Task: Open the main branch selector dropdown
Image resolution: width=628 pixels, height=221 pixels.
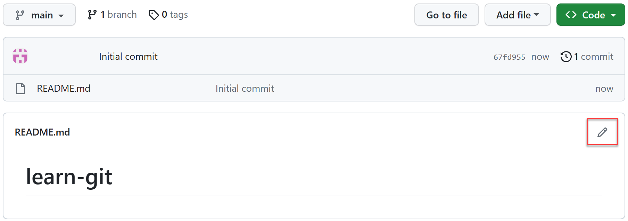Action: click(39, 15)
